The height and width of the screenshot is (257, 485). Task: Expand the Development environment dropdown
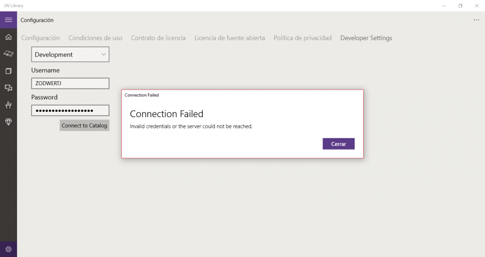[70, 55]
